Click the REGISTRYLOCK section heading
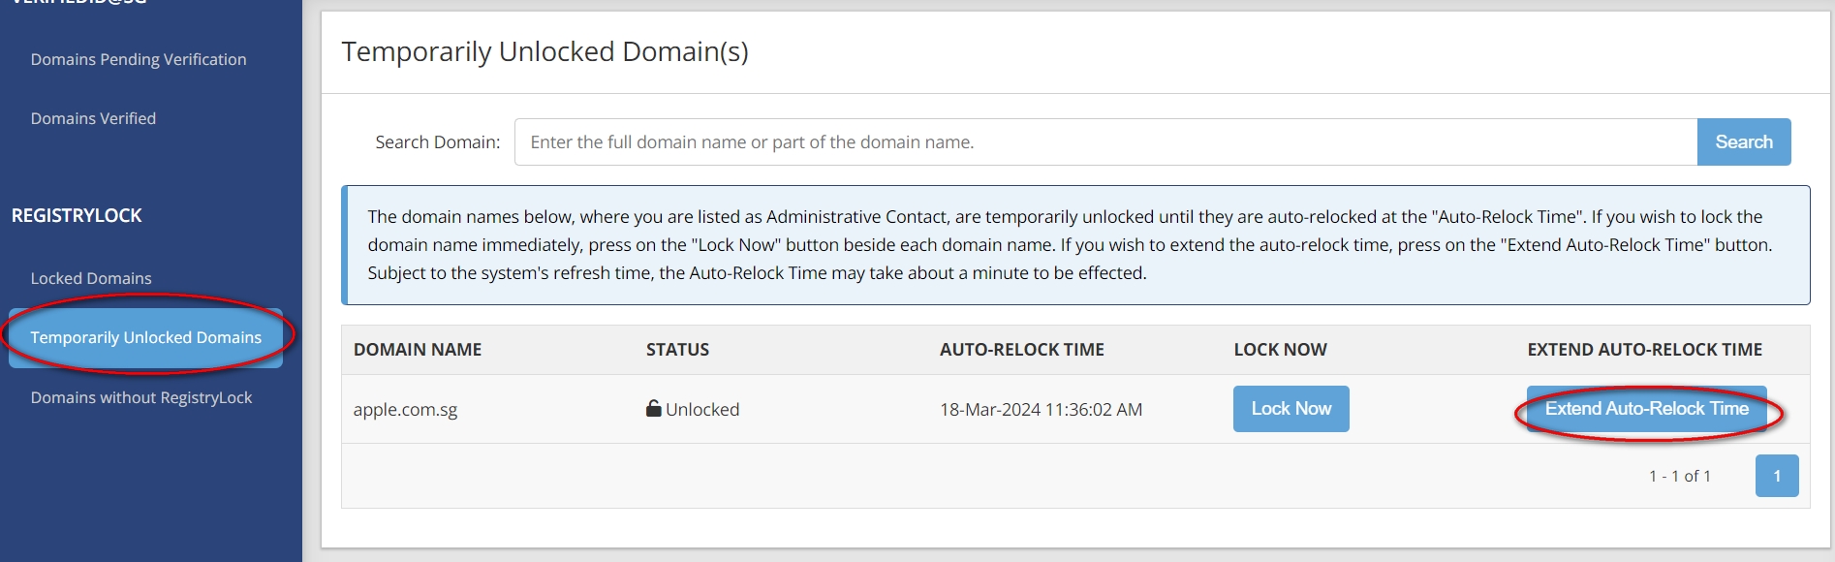Image resolution: width=1835 pixels, height=562 pixels. point(77,215)
